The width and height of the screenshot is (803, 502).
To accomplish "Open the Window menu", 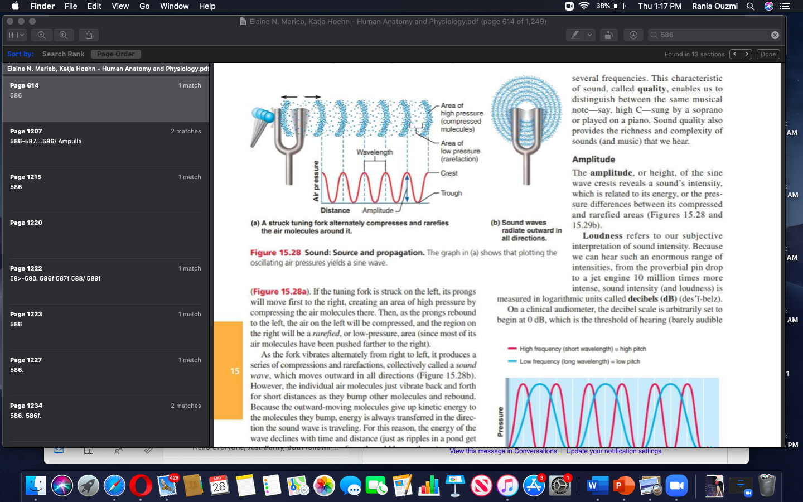I will click(174, 6).
